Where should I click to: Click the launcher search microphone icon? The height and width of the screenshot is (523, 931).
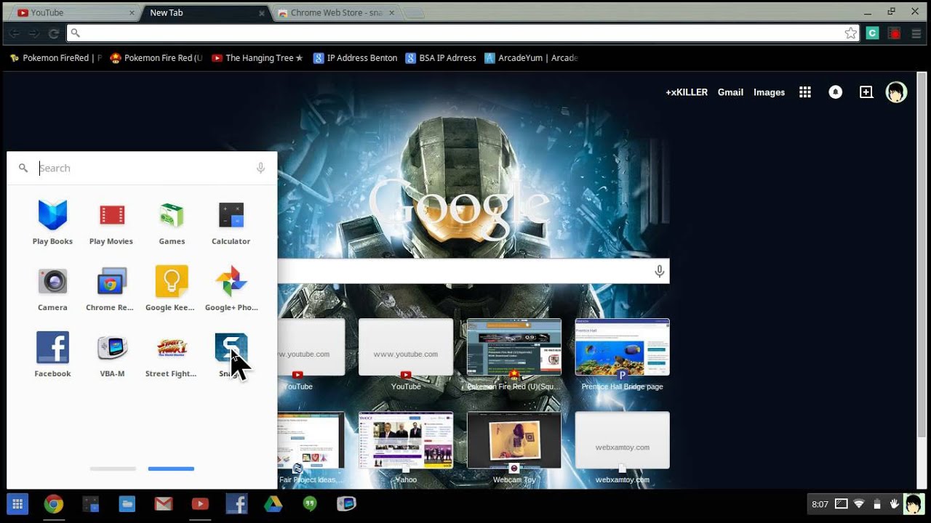260,168
